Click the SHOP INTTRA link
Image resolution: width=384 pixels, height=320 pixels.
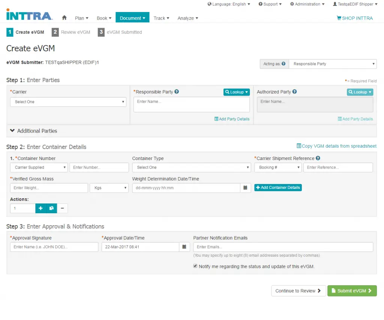point(355,18)
